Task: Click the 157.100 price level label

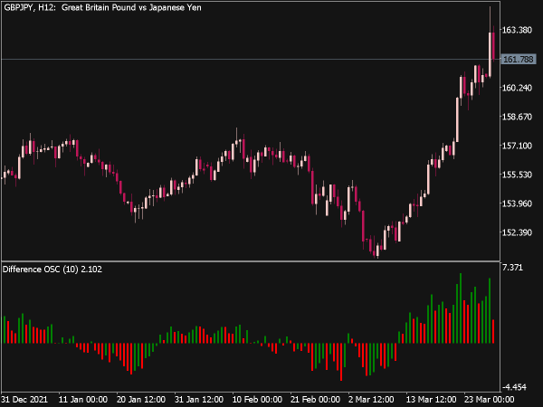Action: [x=517, y=146]
